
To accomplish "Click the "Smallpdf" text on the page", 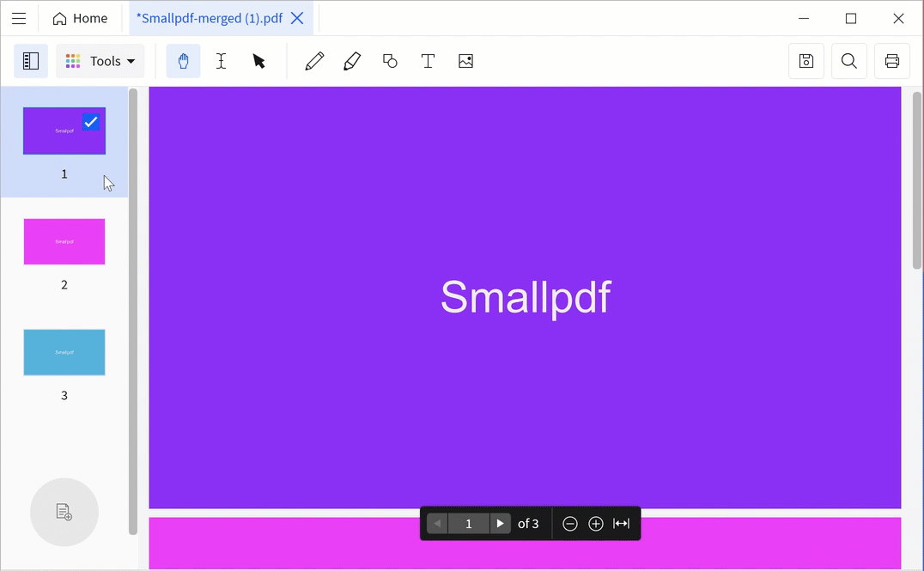I will (526, 298).
